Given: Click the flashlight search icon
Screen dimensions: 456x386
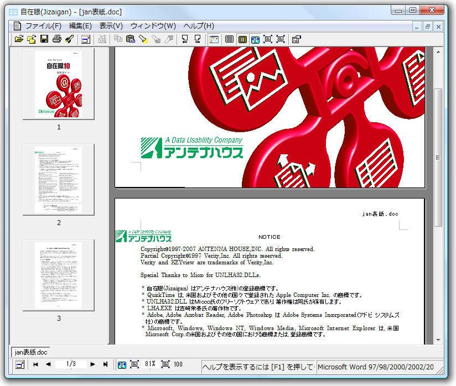Looking at the screenshot, I should [143, 39].
